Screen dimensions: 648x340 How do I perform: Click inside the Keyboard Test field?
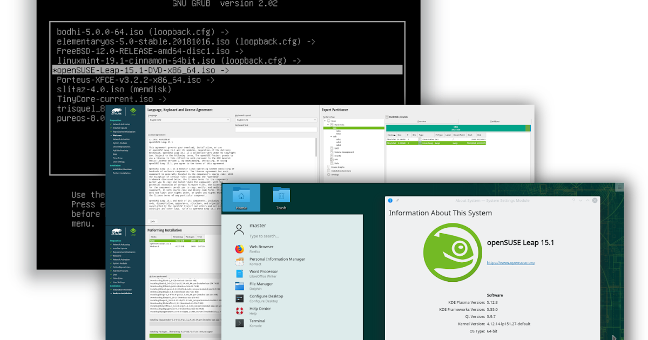276,129
